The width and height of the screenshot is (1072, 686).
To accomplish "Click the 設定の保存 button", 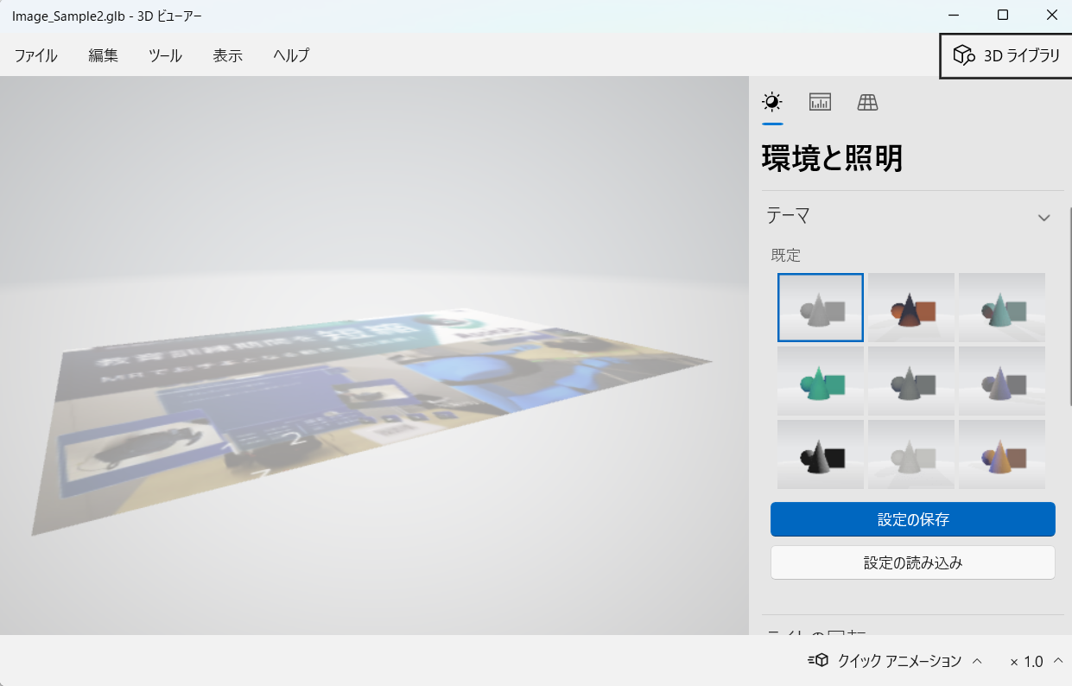I will (x=912, y=519).
